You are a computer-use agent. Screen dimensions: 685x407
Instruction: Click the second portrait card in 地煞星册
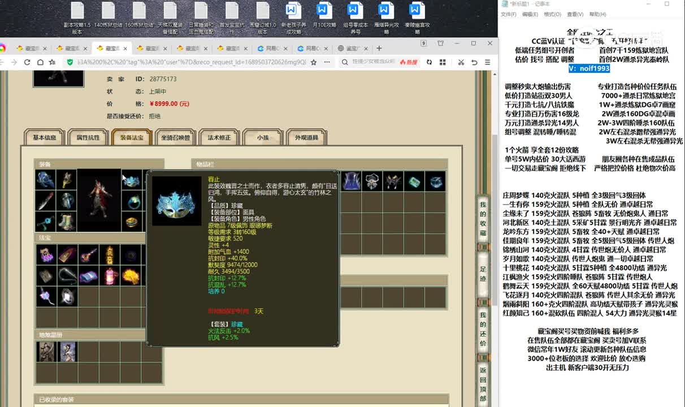pos(67,352)
